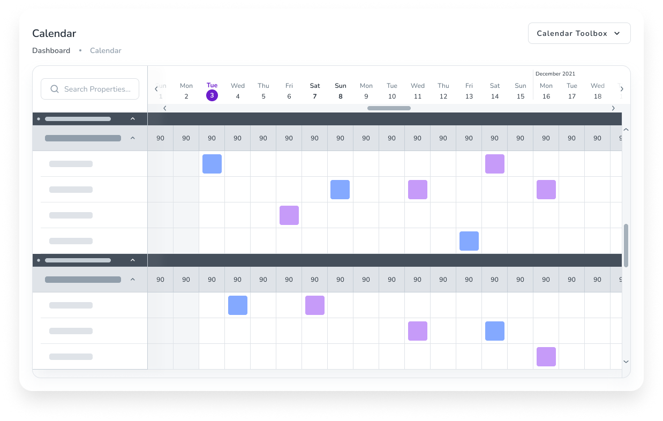Image resolution: width=663 pixels, height=421 pixels.
Task: Open the lower section's purple block under Mon 16
Action: point(546,357)
